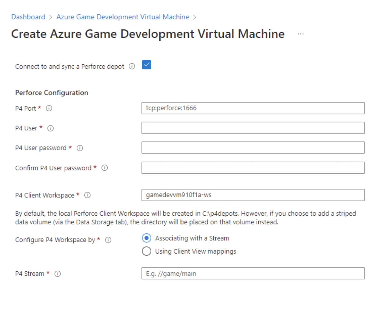Click the info icon beside P4 Stream
Screen dimensions: 388x325
tap(58, 274)
